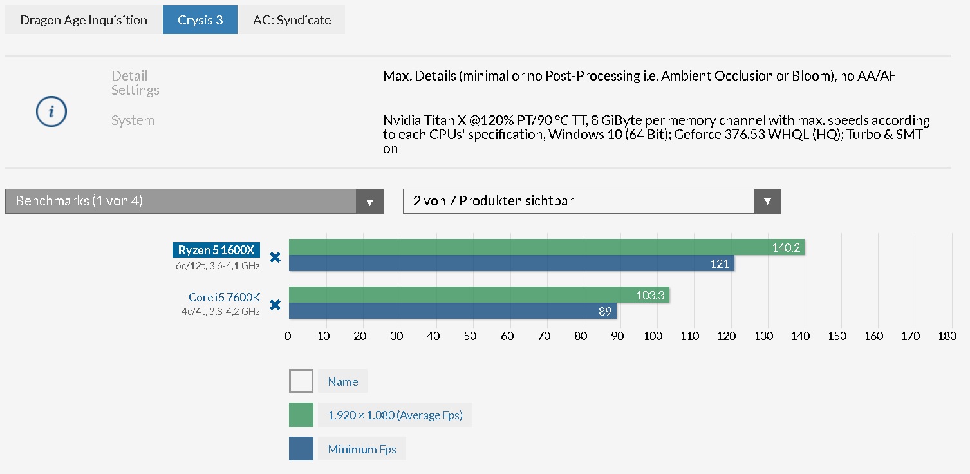Click the info circle icon
This screenshot has height=474, width=970.
click(51, 113)
